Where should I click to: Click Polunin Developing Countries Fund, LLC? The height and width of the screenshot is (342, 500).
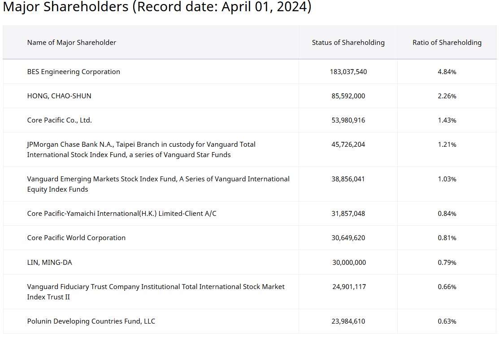tap(91, 321)
